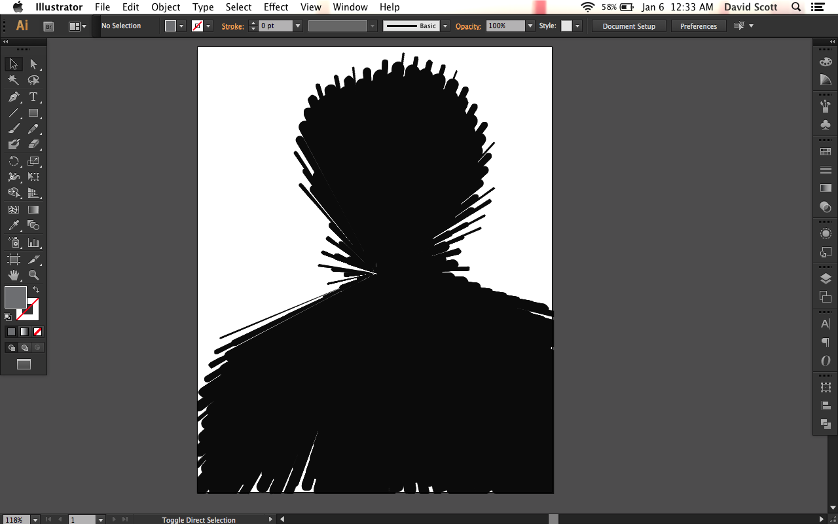
Task: Open the Opacity value dropdown
Action: tap(530, 26)
